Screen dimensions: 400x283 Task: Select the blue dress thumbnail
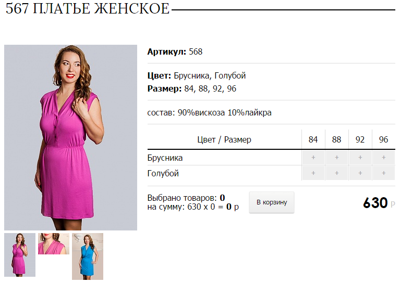click(88, 256)
